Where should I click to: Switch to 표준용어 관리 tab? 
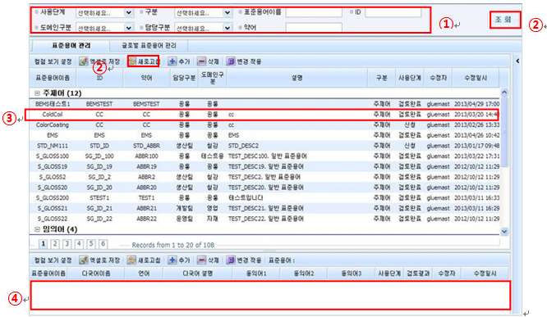click(71, 46)
